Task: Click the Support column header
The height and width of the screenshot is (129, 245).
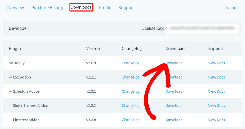Action: point(216,48)
